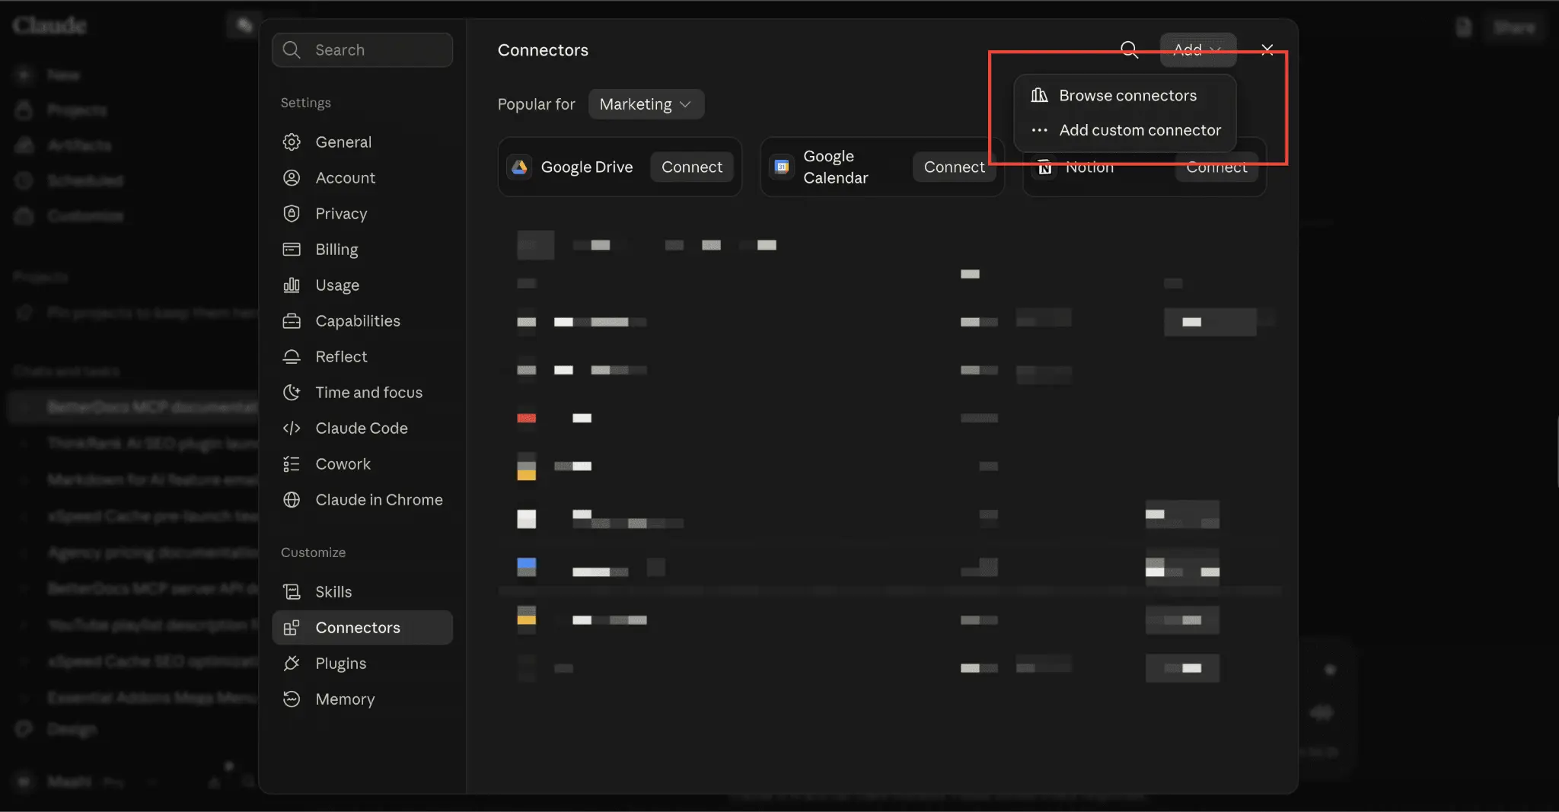Go to Reflect settings
The image size is (1559, 812).
pos(362,357)
